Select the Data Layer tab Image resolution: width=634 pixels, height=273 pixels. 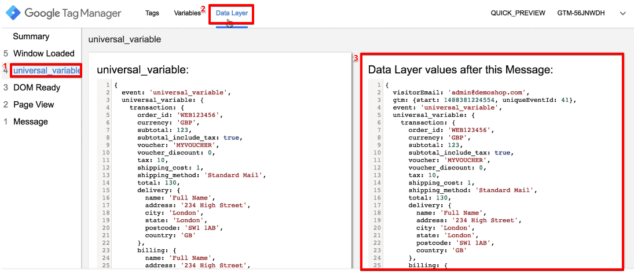click(232, 13)
